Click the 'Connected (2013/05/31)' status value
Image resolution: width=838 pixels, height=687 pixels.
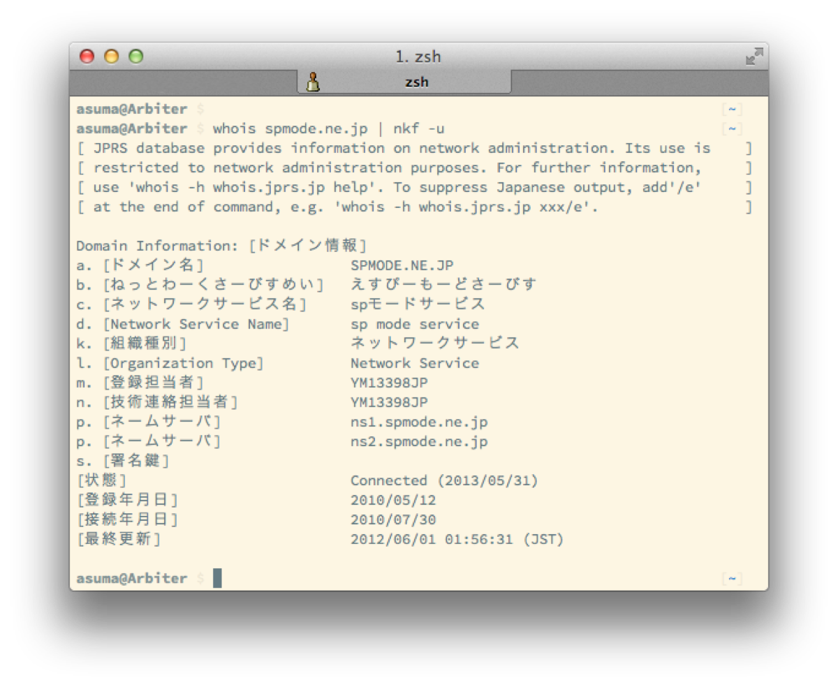[x=444, y=481]
